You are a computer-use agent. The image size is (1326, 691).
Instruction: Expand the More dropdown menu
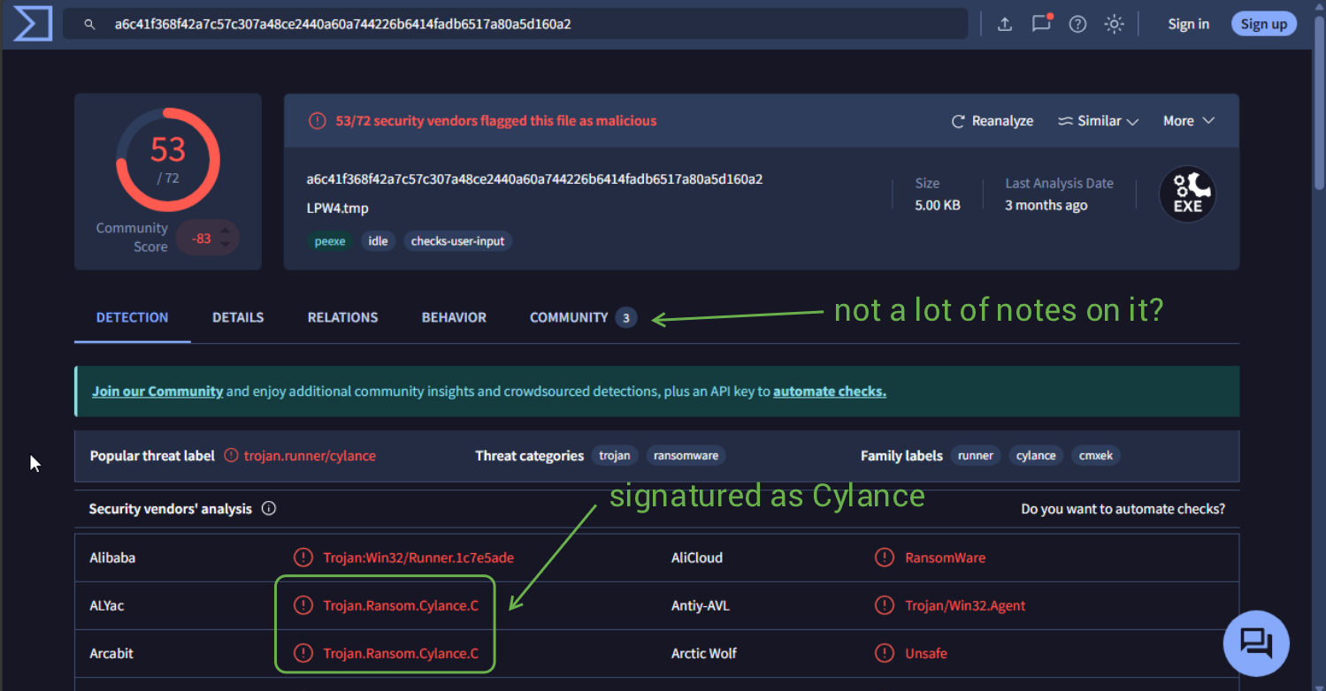(1188, 121)
